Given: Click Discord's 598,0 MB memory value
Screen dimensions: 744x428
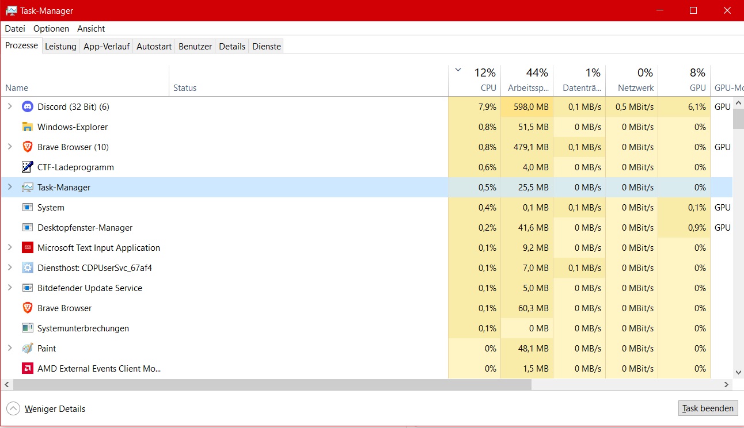Looking at the screenshot, I should click(530, 106).
